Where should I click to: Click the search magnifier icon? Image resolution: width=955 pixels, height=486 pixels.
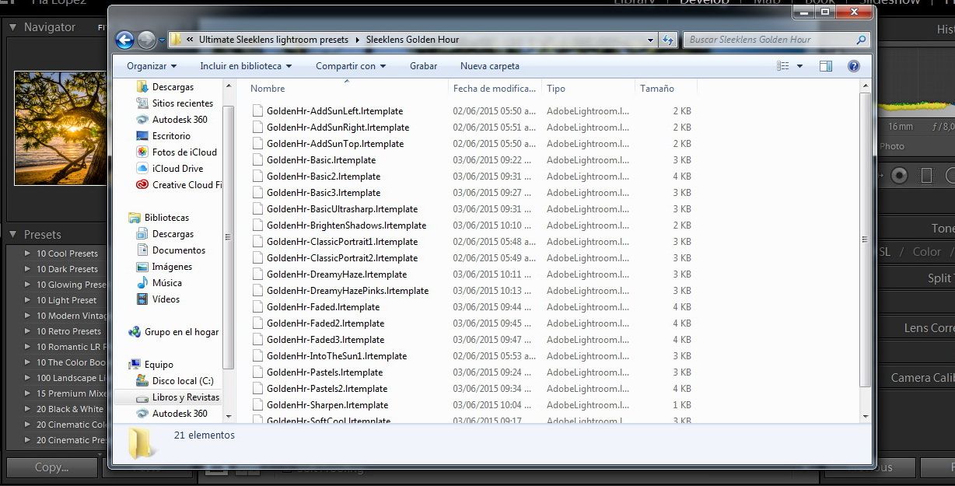861,40
